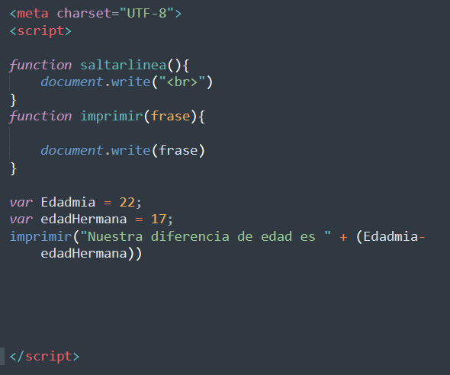
Task: Click the edadHermana variable declaration
Action: click(92, 220)
